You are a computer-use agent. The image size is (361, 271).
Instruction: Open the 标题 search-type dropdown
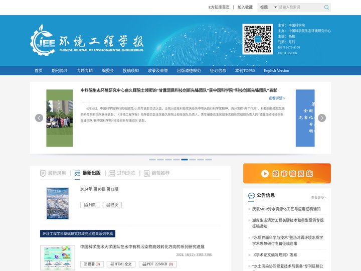click(268, 8)
